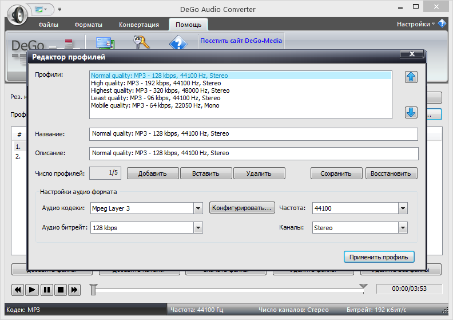Click the blue question mark help icon

click(x=178, y=43)
